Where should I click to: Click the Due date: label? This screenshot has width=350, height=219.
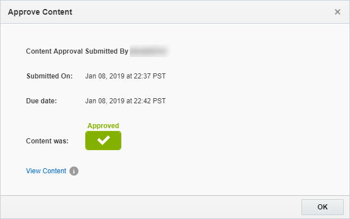pyautogui.click(x=41, y=101)
